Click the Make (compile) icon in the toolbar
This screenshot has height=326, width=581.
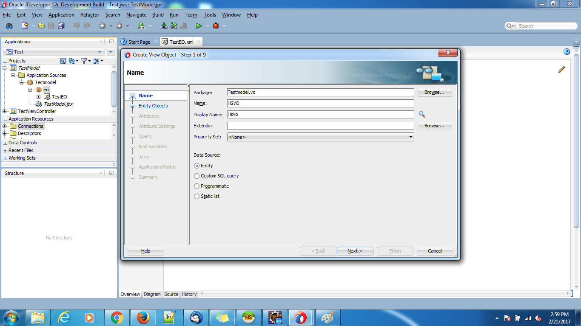[165, 25]
